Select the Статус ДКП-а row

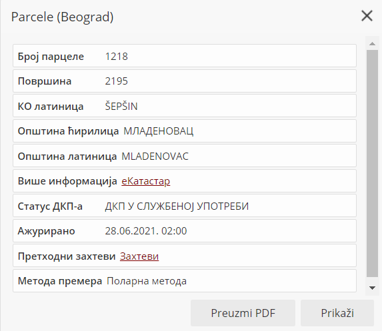185,206
